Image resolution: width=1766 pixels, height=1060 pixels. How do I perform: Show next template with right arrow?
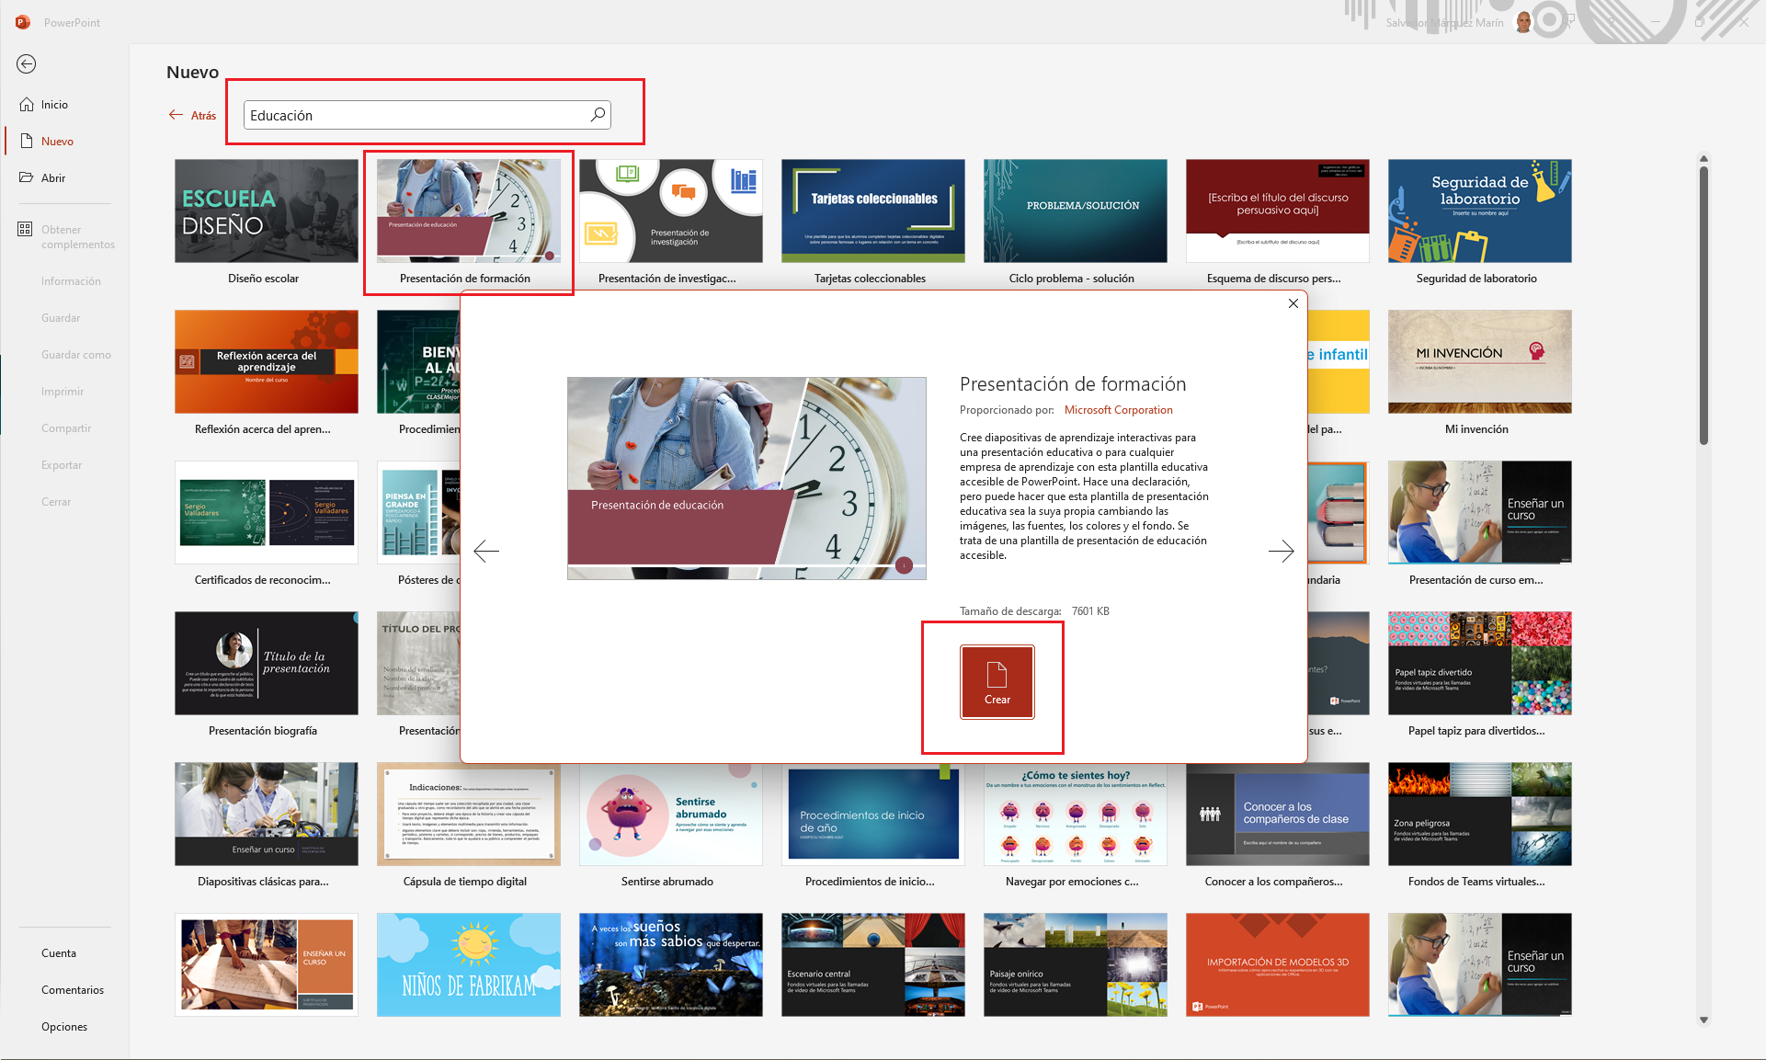[1281, 551]
